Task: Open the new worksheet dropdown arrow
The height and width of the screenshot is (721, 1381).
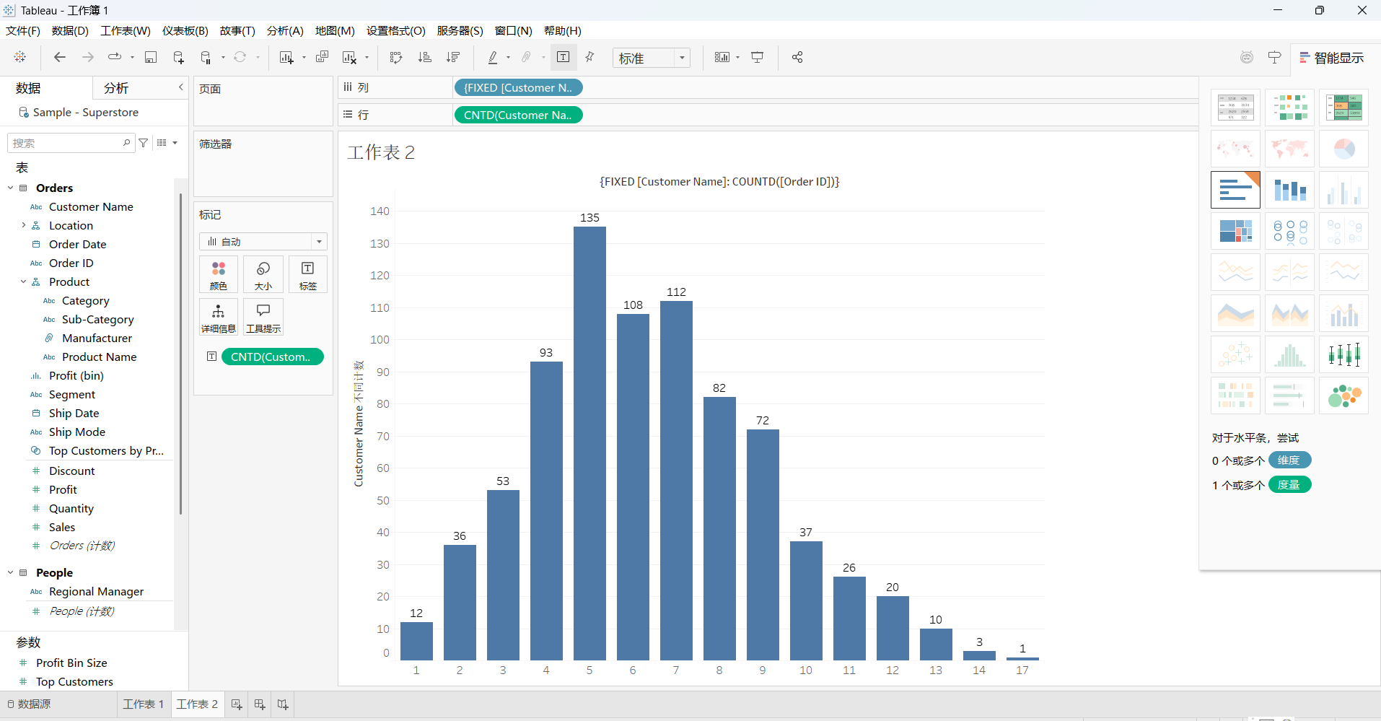Action: 304,58
